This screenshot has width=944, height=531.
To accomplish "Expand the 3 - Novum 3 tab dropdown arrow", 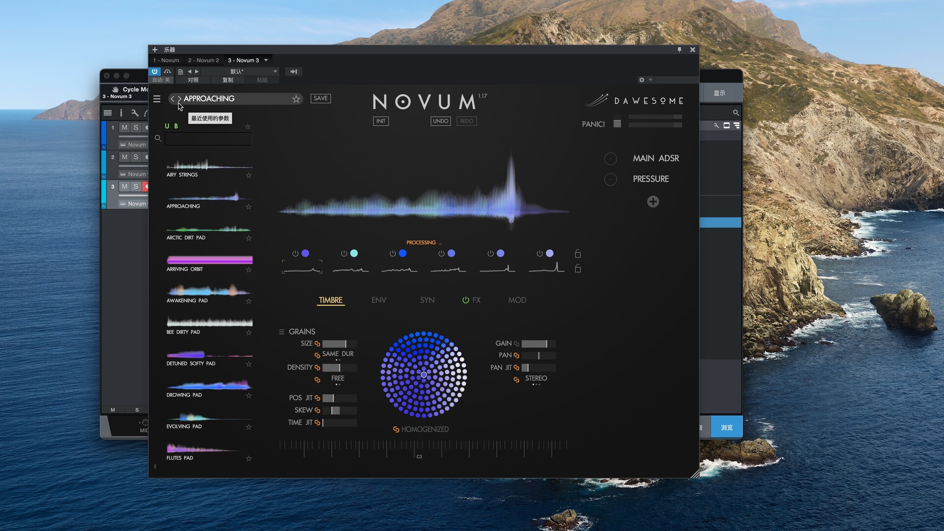I will pyautogui.click(x=266, y=60).
